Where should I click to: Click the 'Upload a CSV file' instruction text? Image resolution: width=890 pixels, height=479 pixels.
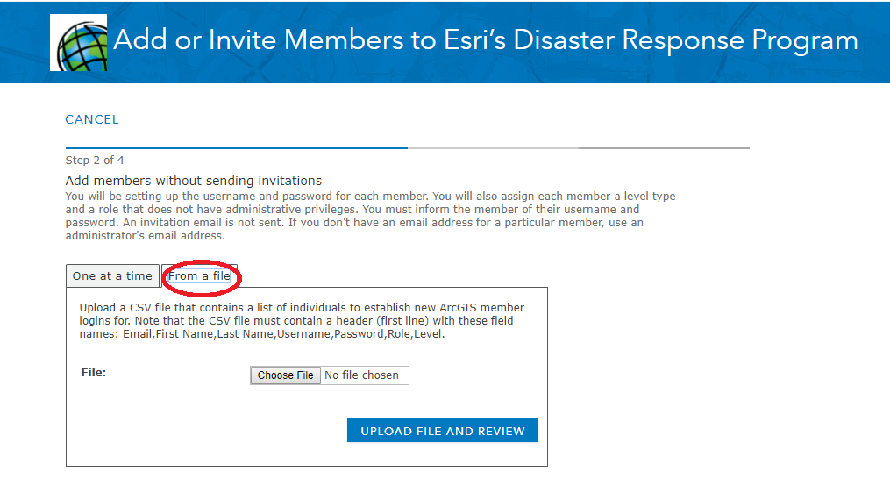click(302, 320)
